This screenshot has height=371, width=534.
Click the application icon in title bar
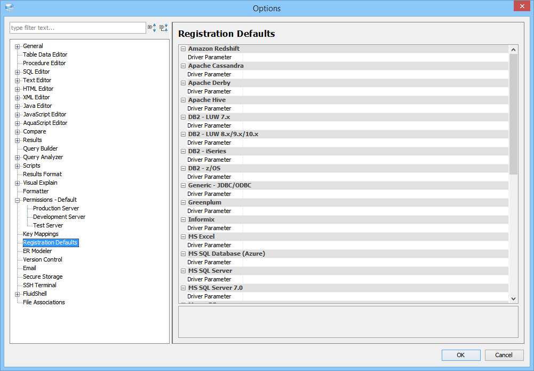[x=10, y=8]
